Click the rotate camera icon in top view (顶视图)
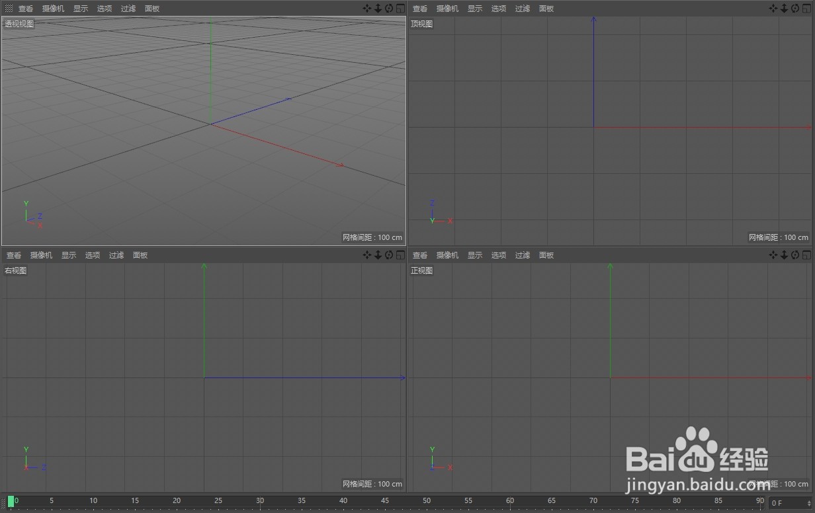Viewport: 815px width, 513px height. (x=794, y=9)
